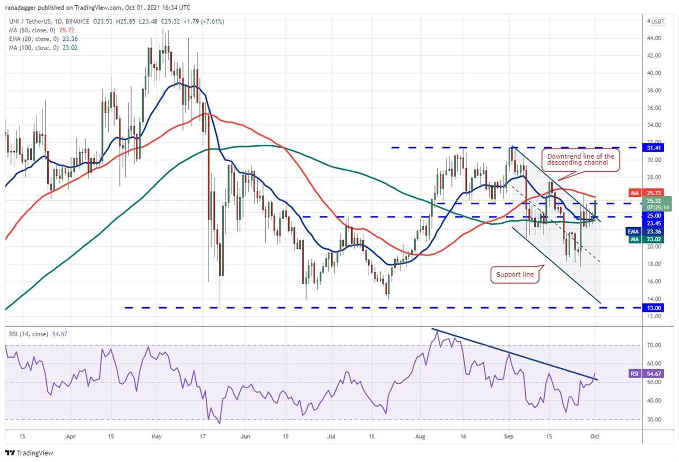Click the USDT currency label on price axis

tap(658, 22)
